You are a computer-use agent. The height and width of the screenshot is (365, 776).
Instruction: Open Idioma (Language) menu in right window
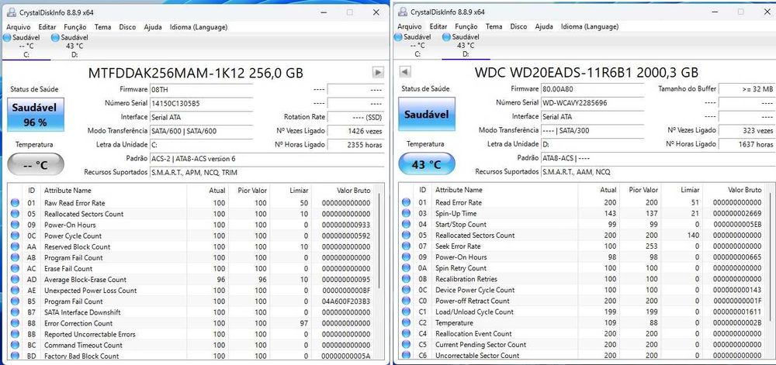(590, 26)
